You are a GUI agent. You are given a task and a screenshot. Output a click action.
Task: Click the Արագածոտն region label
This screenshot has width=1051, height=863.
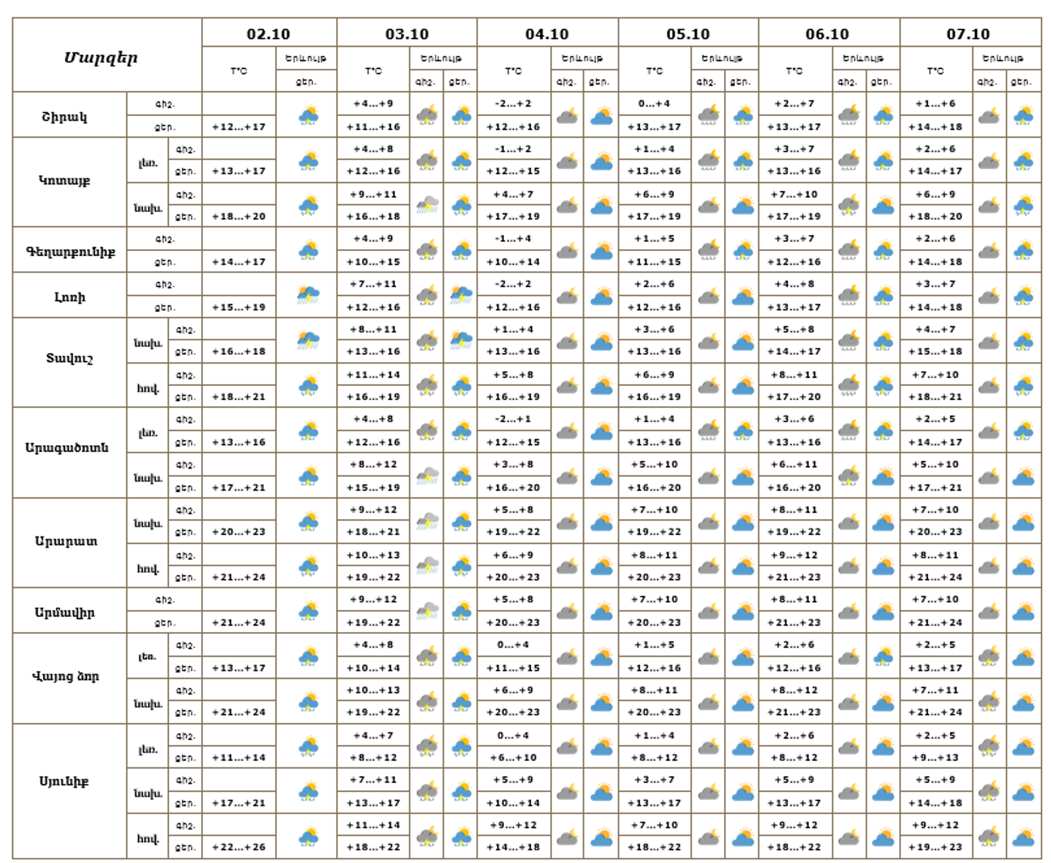pyautogui.click(x=67, y=447)
